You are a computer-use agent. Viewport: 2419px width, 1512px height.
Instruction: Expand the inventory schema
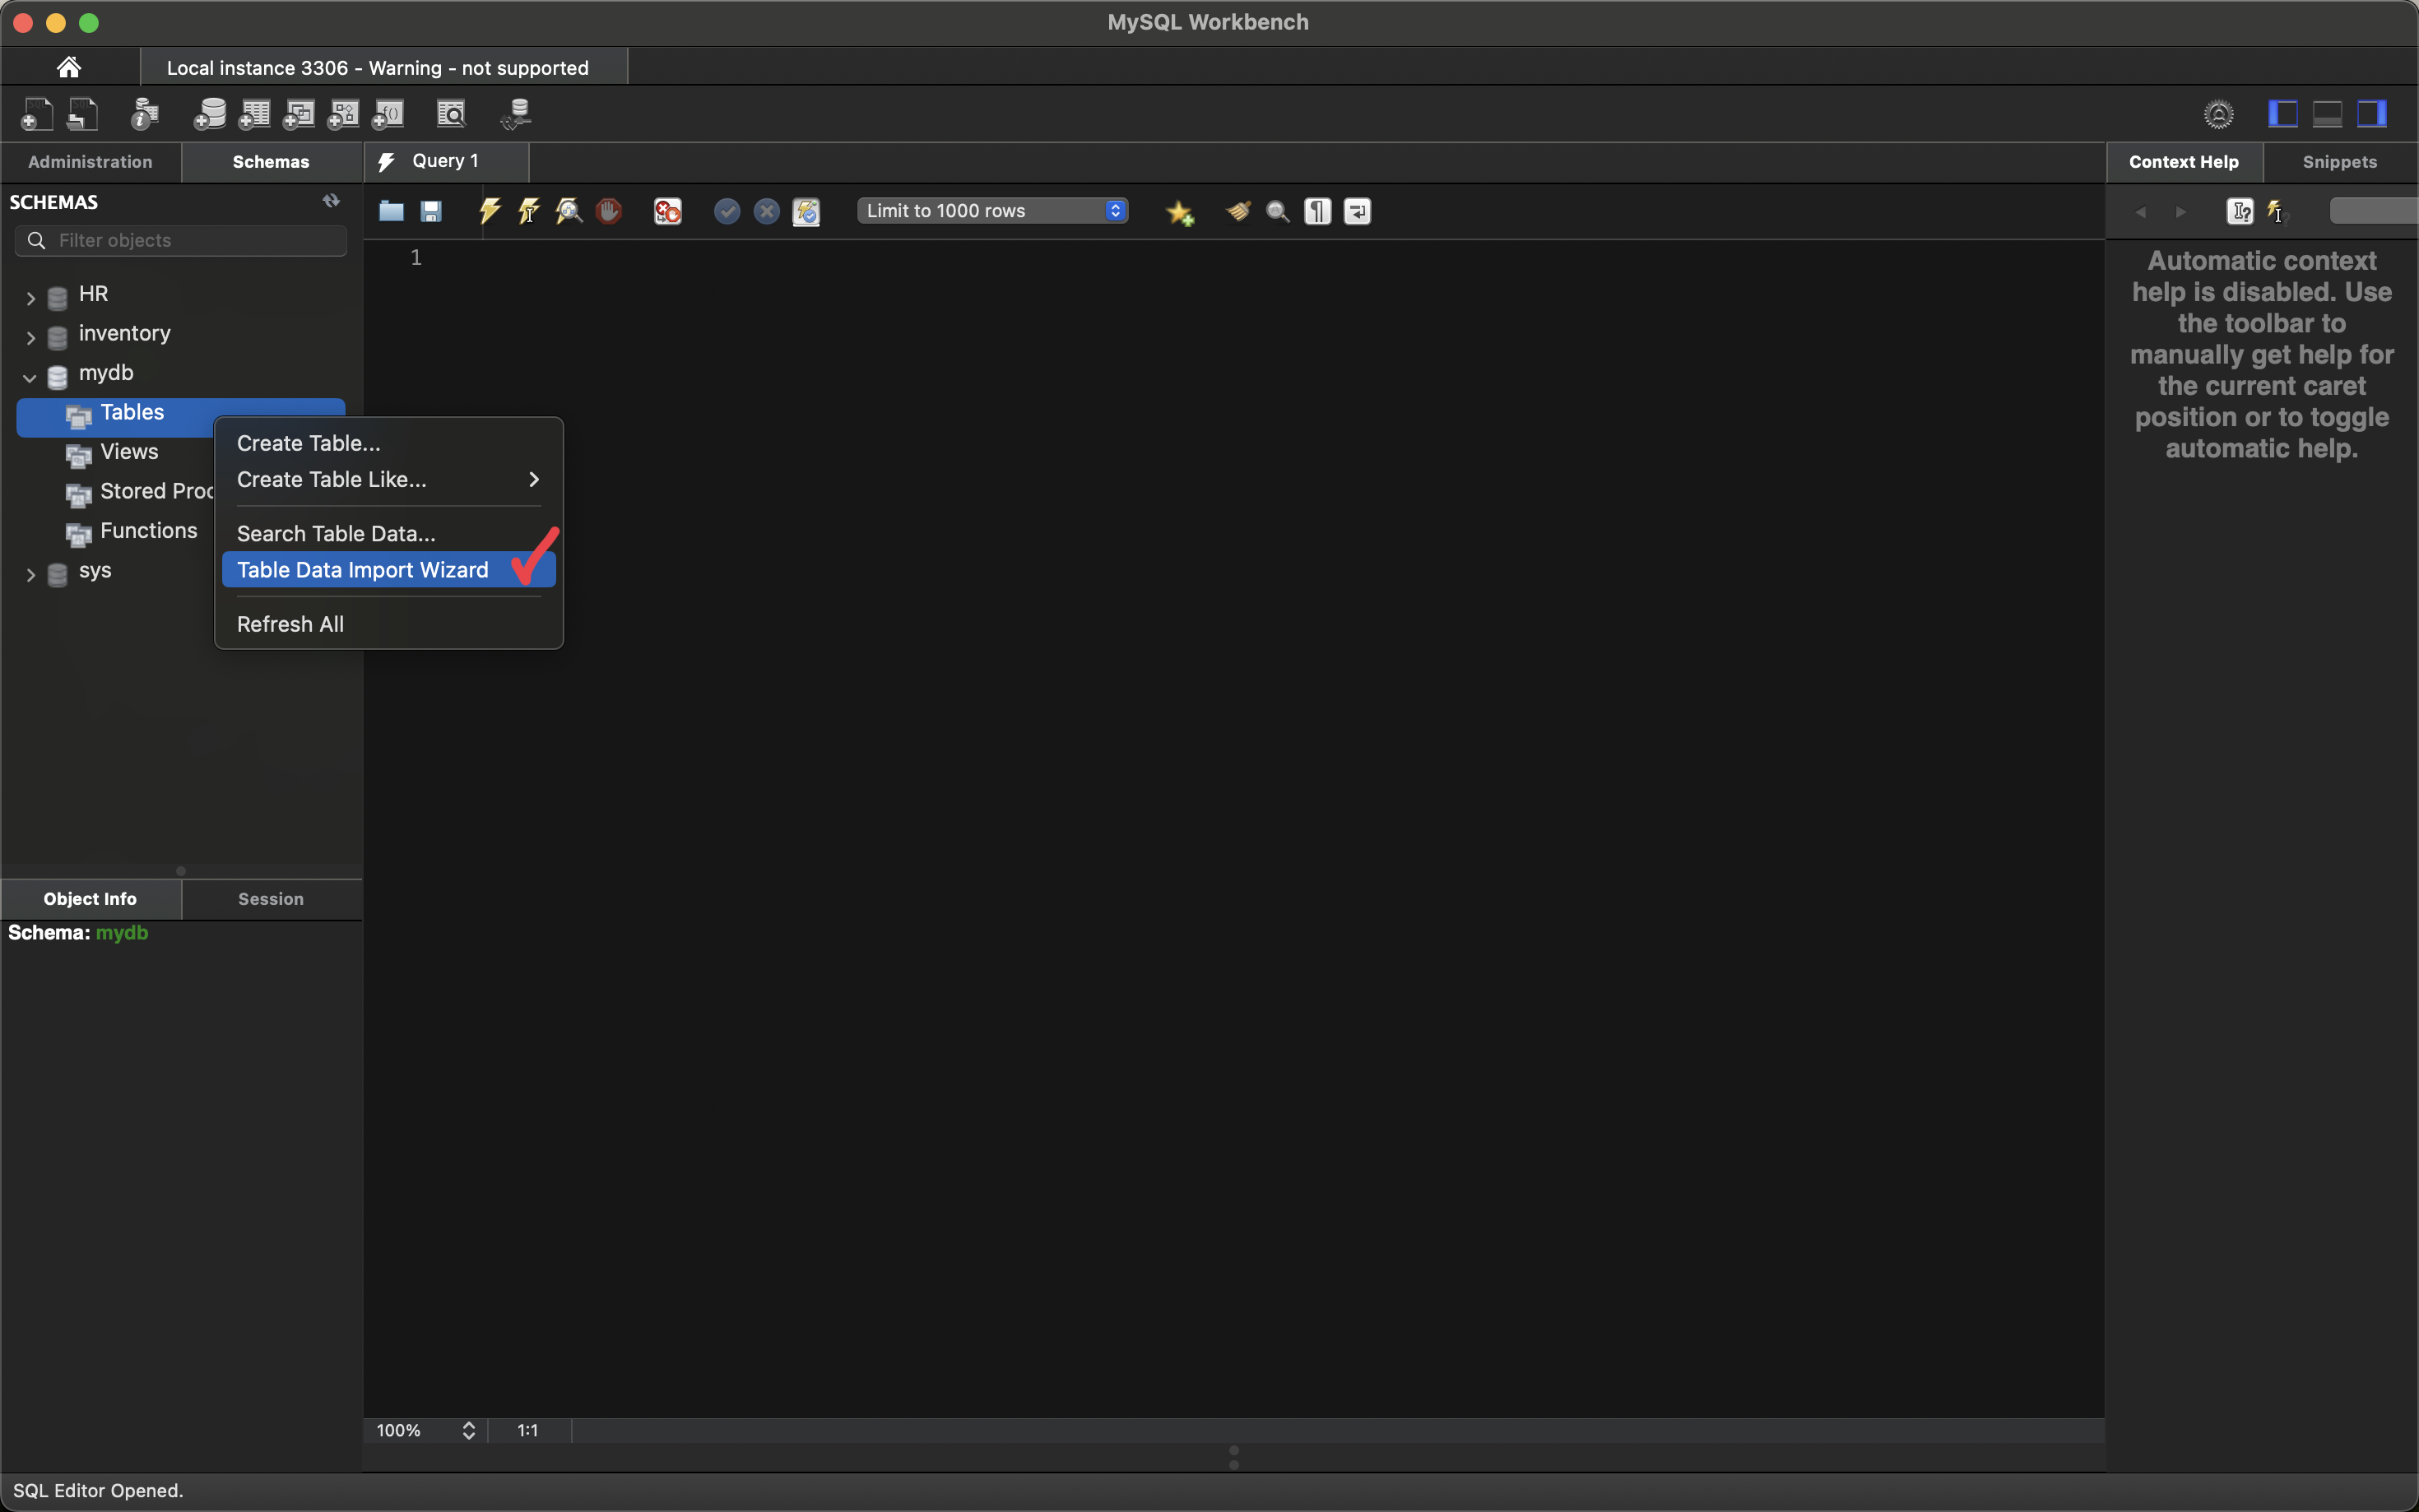(x=30, y=337)
